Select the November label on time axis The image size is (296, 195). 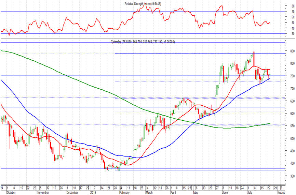coord(43,193)
